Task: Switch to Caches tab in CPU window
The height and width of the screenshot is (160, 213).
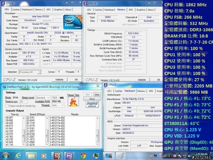Action: tap(16, 10)
